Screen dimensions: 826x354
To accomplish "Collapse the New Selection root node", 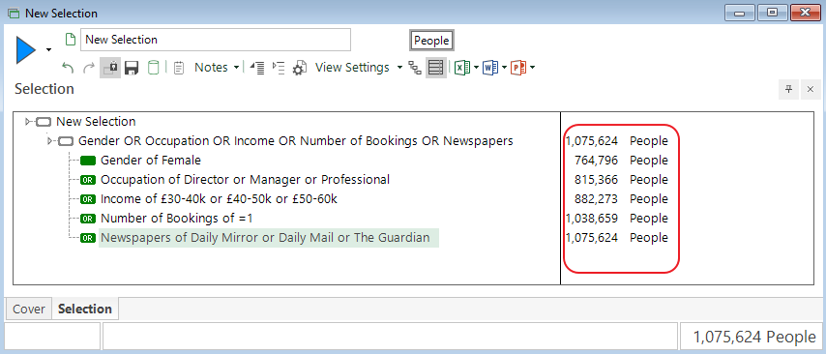I will tap(28, 122).
